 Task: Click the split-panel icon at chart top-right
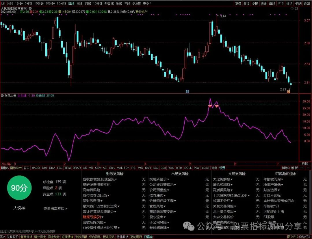297,8
